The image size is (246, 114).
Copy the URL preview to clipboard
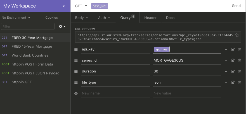(237, 35)
